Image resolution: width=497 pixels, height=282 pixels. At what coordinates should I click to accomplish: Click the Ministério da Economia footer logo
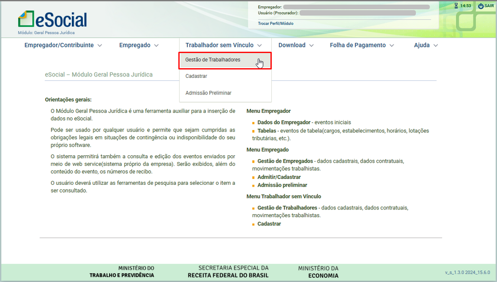(x=318, y=272)
